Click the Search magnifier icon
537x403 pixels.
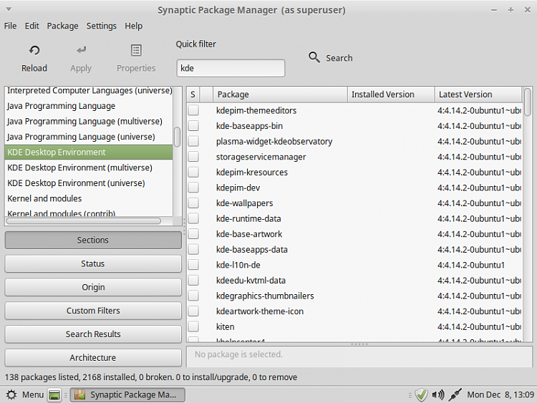pyautogui.click(x=314, y=57)
